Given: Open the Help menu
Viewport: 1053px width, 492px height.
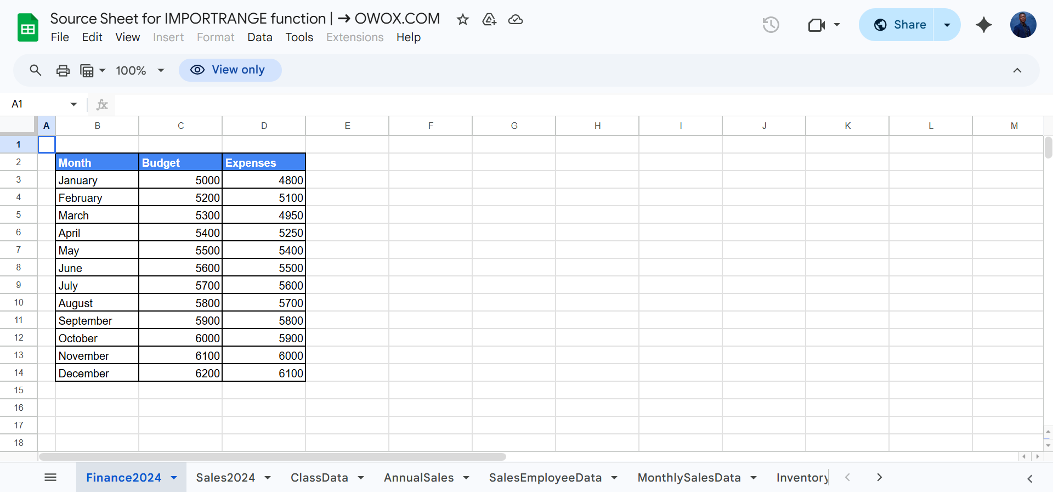Looking at the screenshot, I should point(409,37).
